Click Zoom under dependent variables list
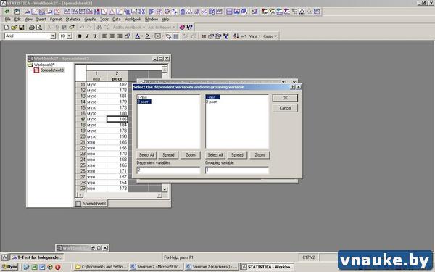The height and width of the screenshot is (272, 435). click(x=190, y=155)
